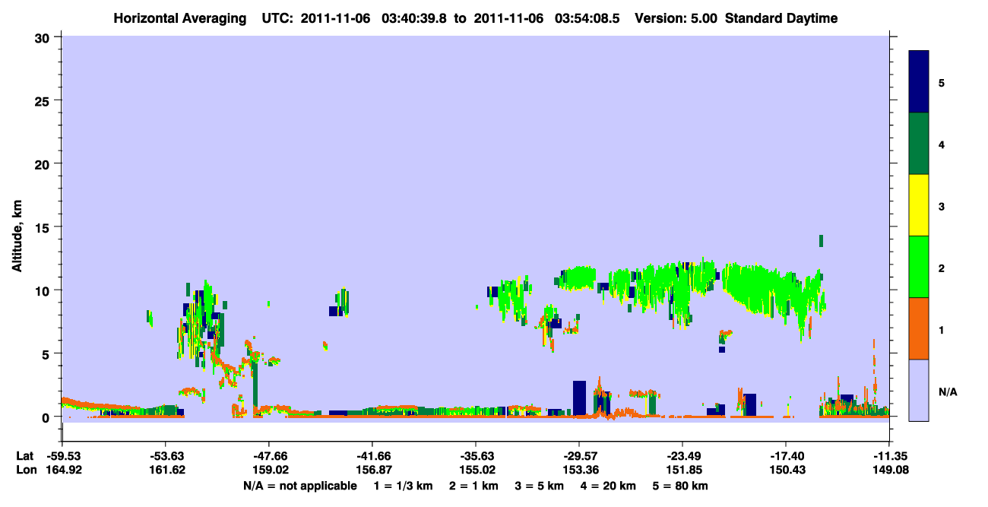Click the '5 = 80 km' legend note

679,486
